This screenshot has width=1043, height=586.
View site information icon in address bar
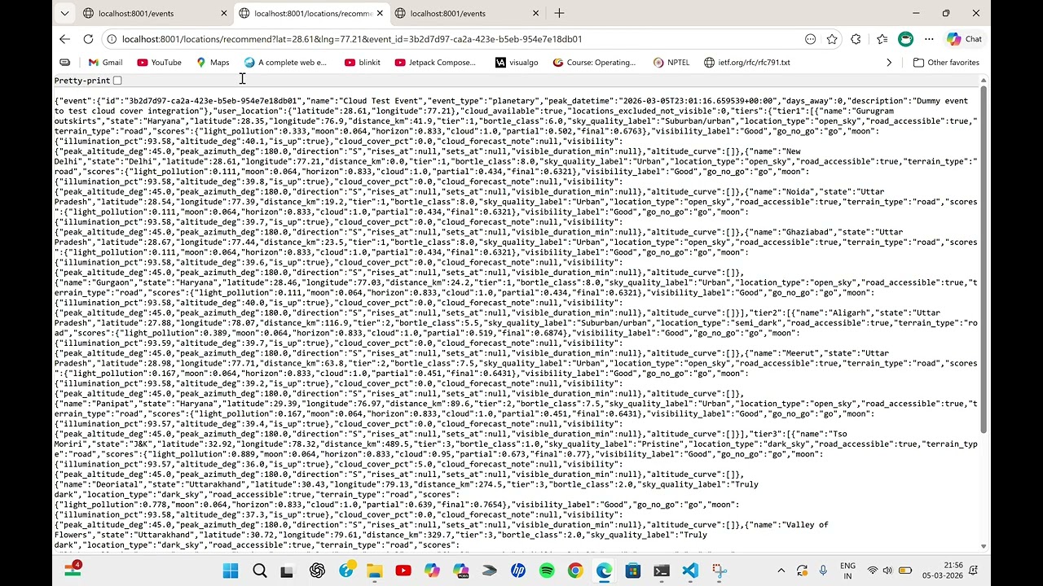coord(112,39)
